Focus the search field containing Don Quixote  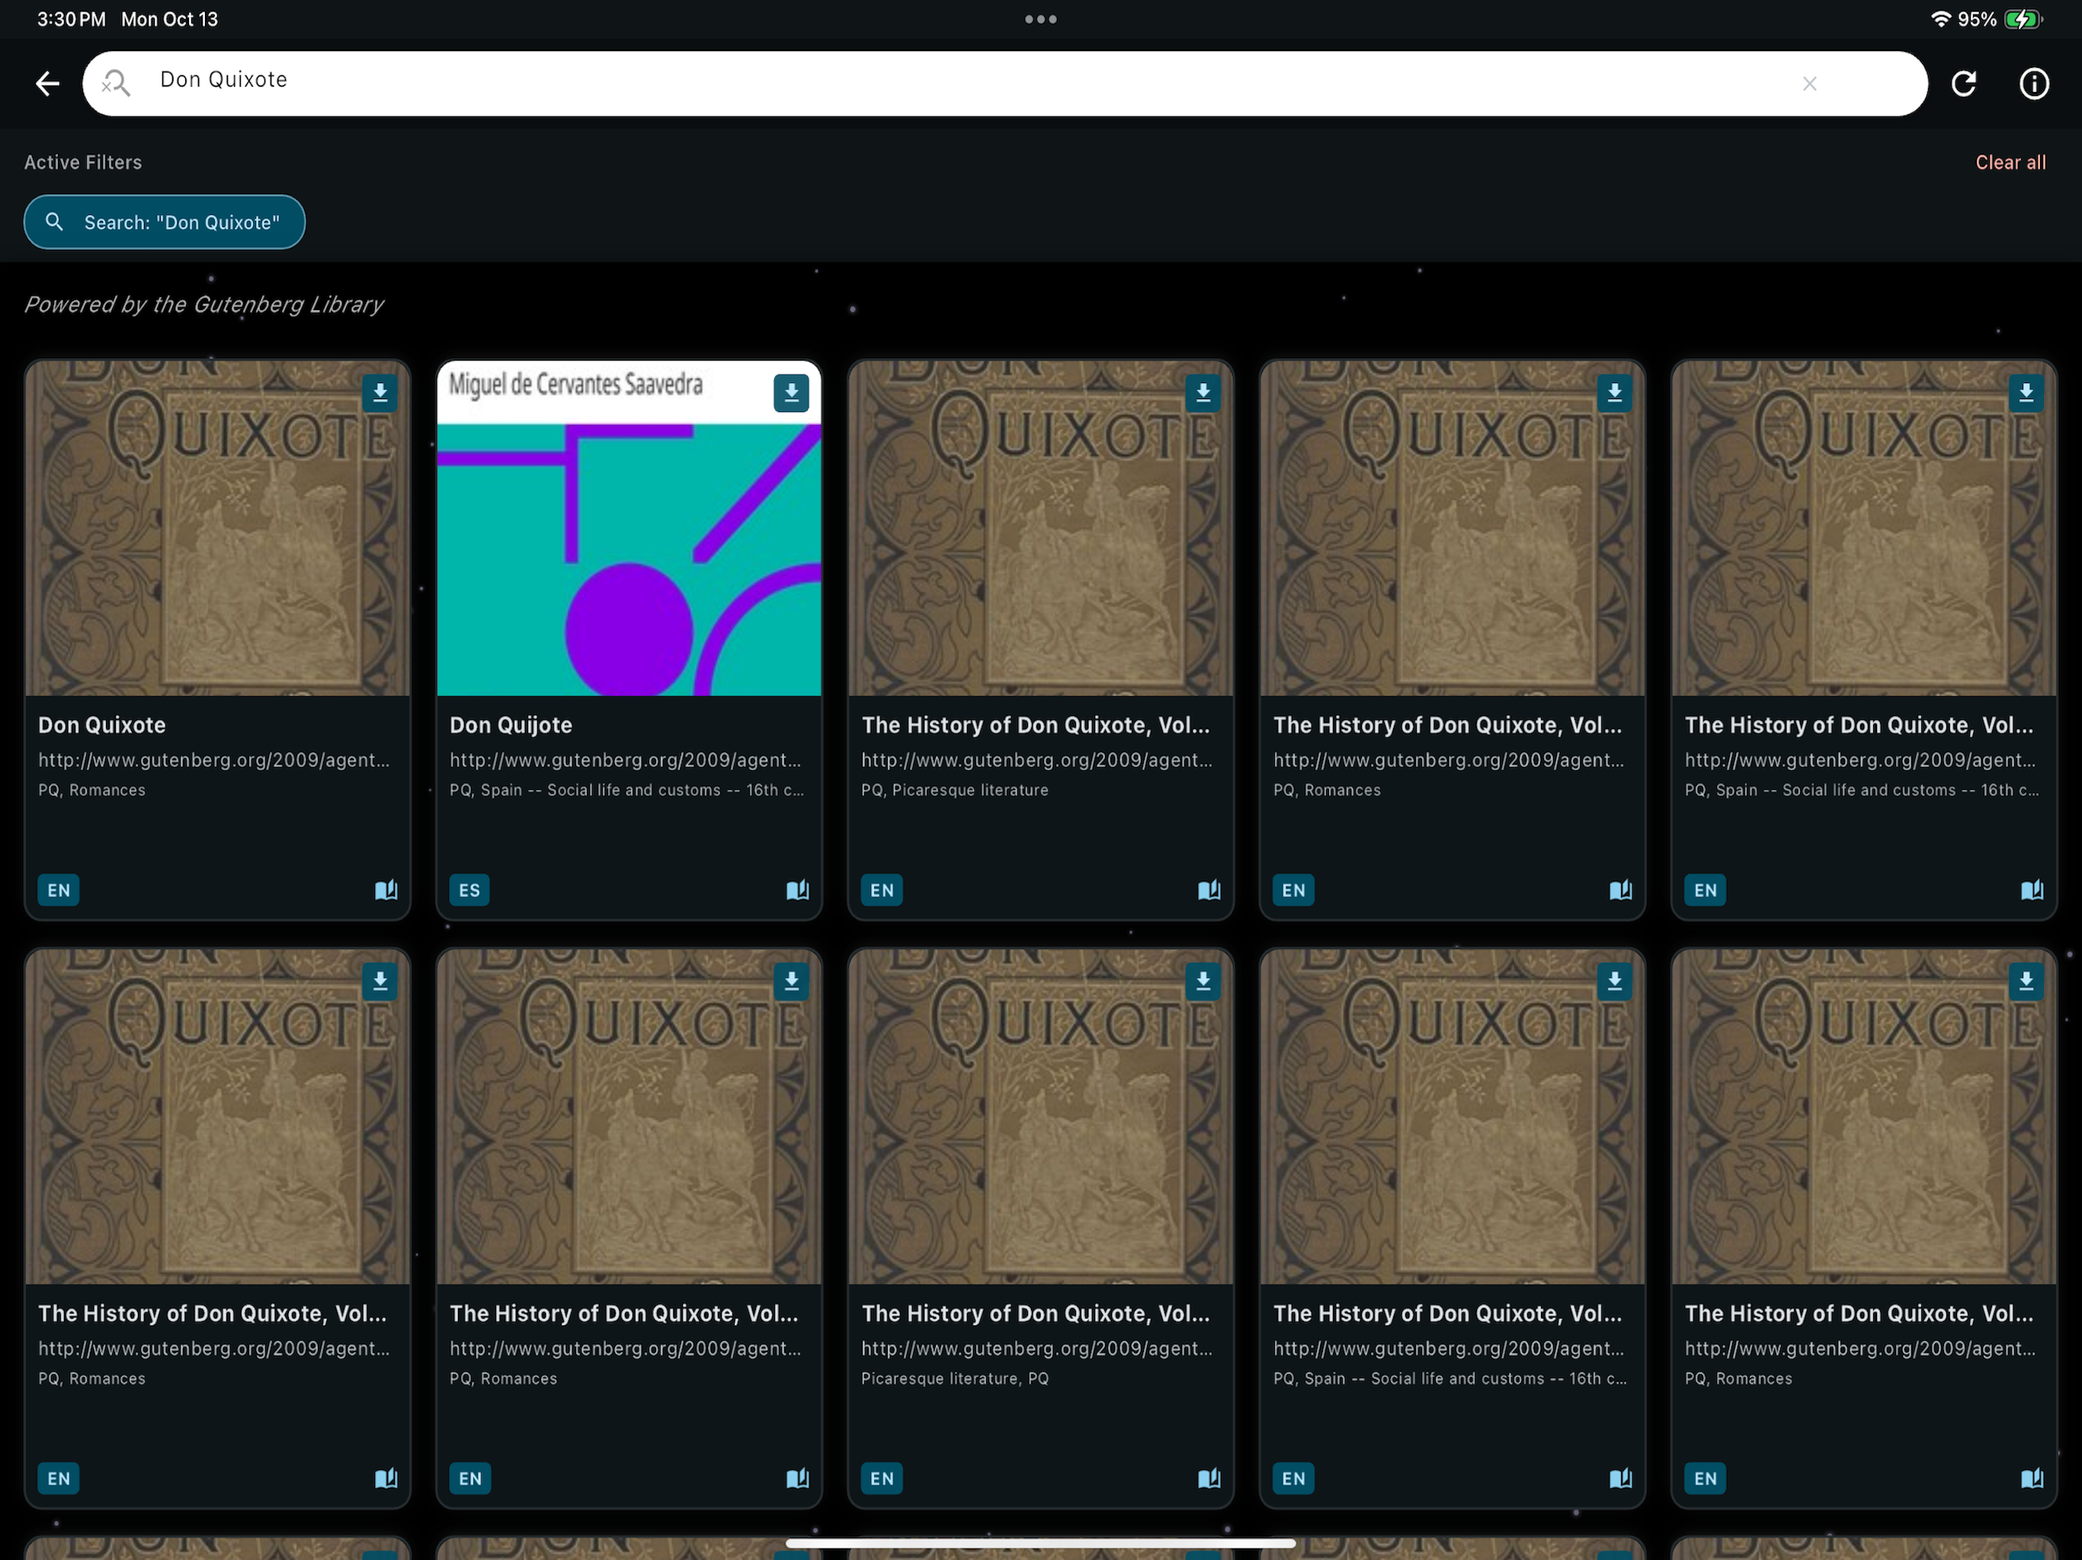point(1004,84)
